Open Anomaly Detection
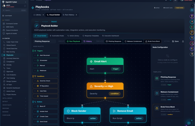The width and height of the screenshot is (195, 126). [13, 58]
